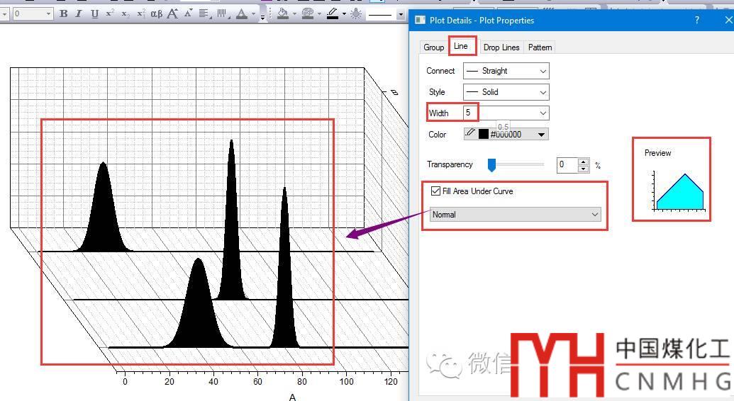
Task: Apply underline formatting
Action: tap(94, 13)
